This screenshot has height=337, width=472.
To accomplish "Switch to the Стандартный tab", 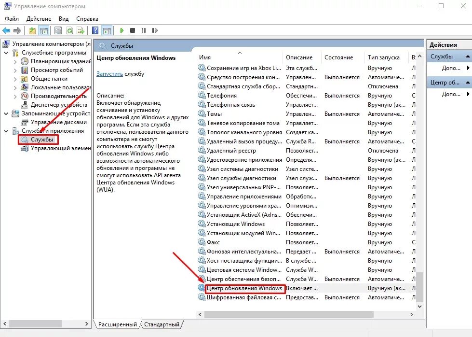I will 162,324.
